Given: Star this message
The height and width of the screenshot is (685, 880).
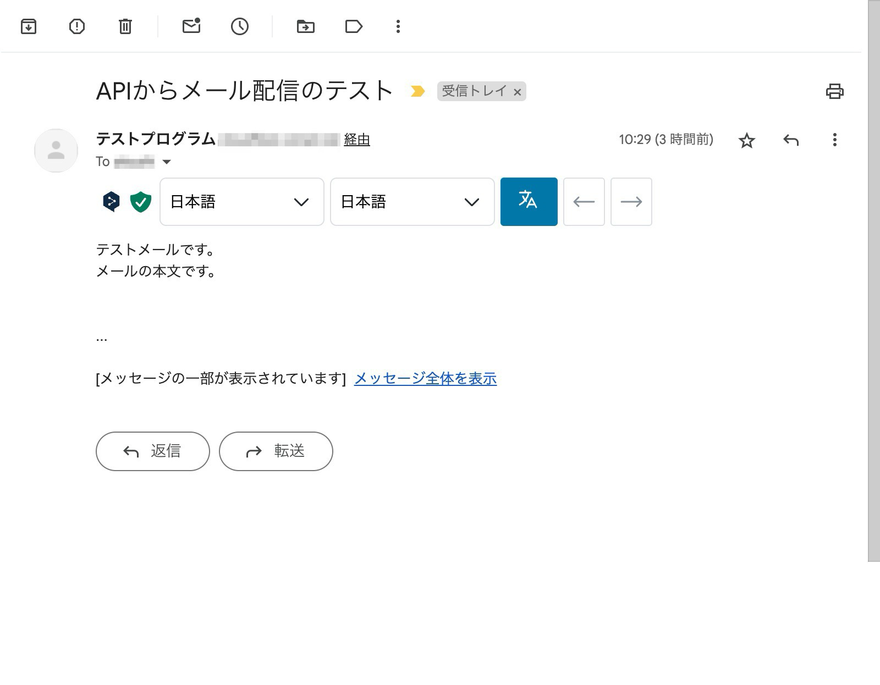Looking at the screenshot, I should (747, 141).
